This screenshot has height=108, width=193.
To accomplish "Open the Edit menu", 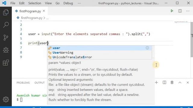I will (22, 3).
